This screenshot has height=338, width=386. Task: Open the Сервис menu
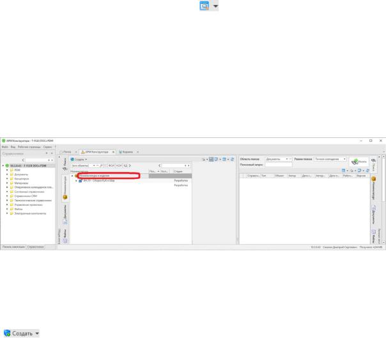(x=47, y=147)
